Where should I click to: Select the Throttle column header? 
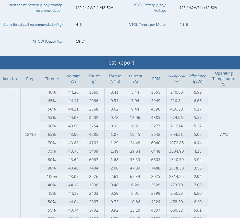pyautogui.click(x=52, y=79)
